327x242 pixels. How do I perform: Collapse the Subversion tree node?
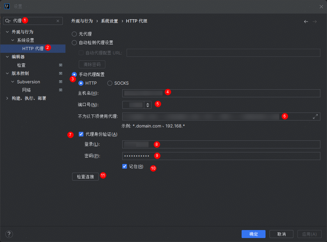coord(13,82)
